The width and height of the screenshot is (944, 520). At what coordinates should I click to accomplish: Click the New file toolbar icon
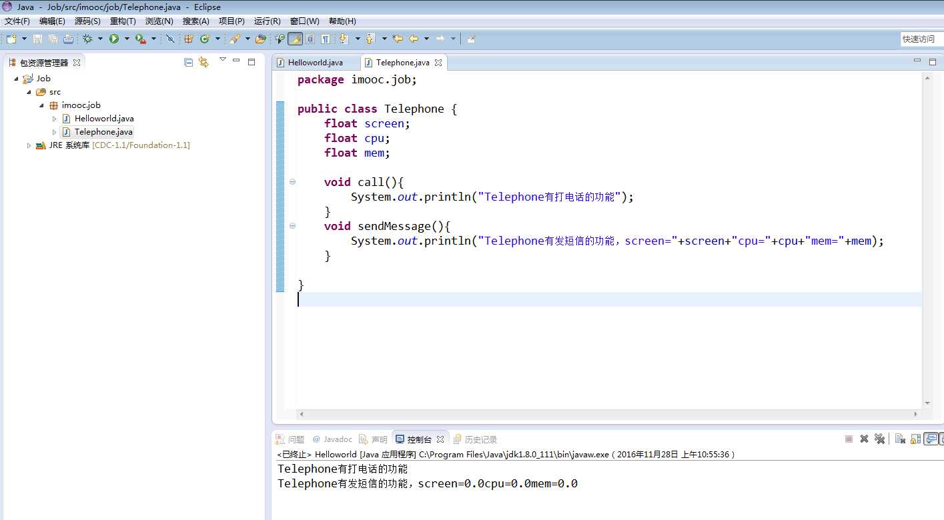pos(11,39)
